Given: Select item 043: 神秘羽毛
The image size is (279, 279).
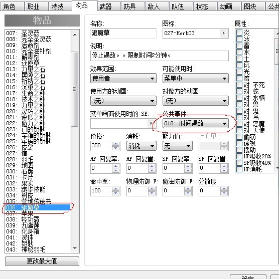Looking at the screenshot, I should [38, 249].
